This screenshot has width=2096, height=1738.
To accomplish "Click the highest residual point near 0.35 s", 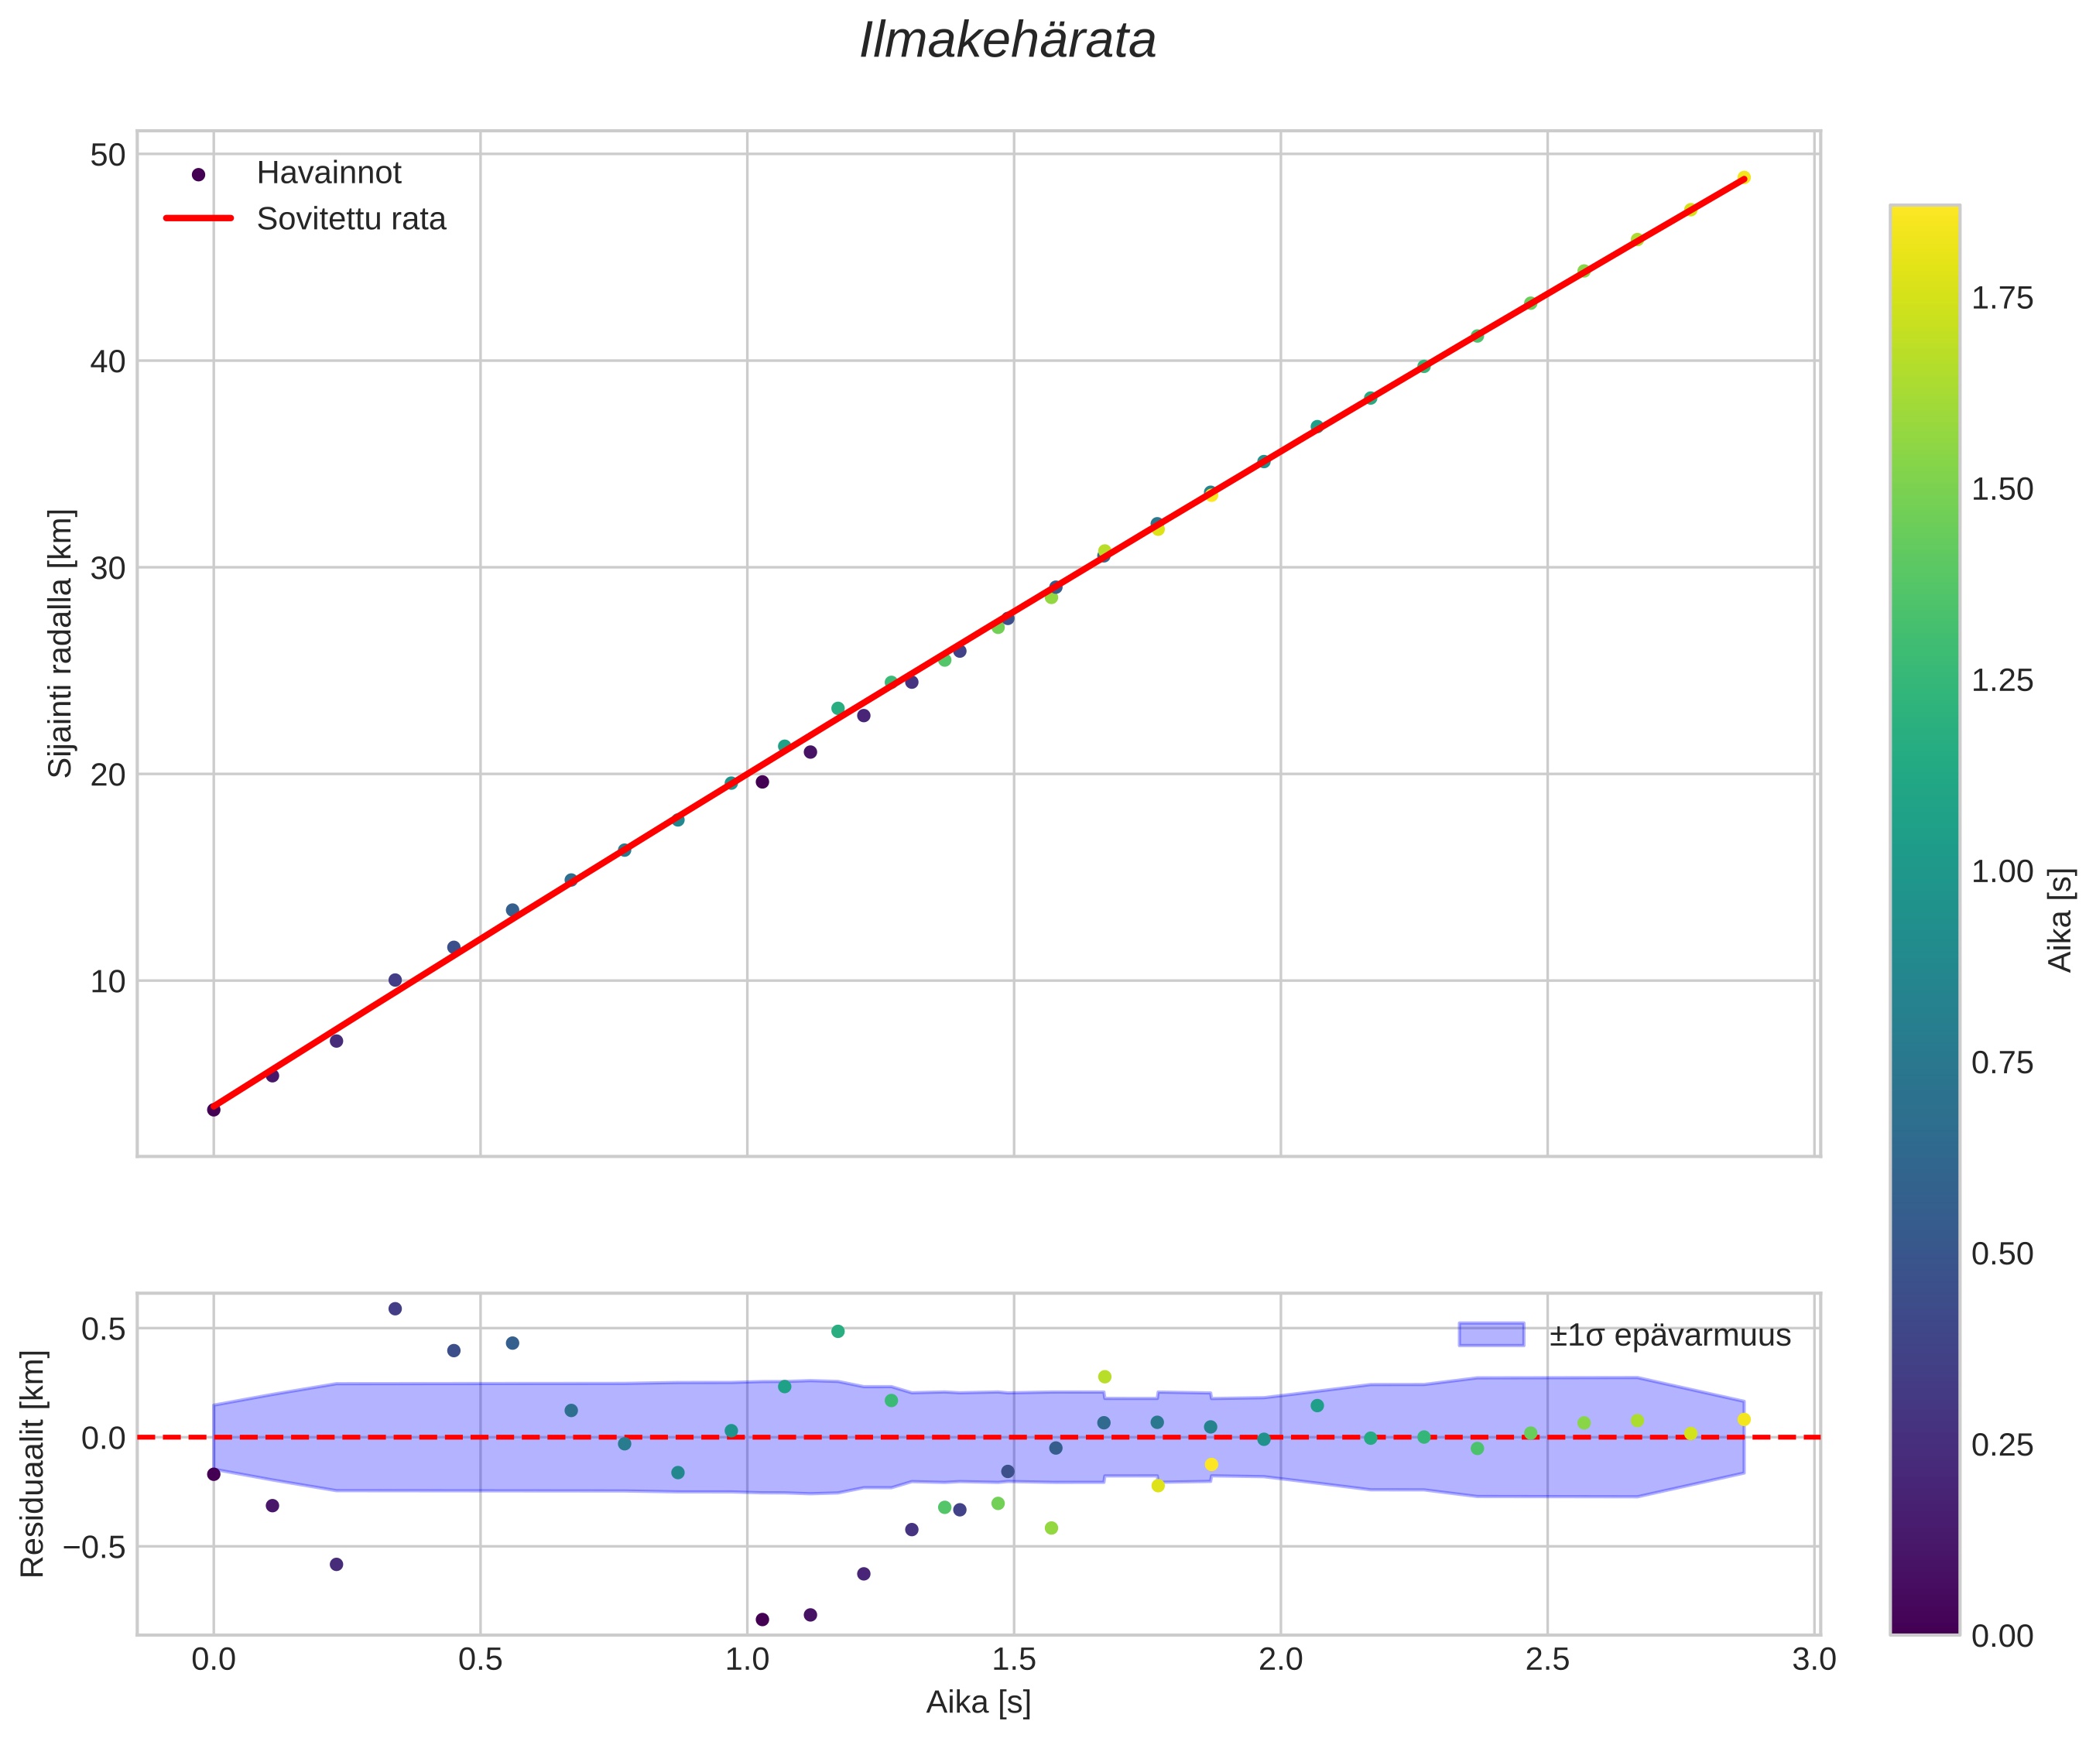I will (394, 1309).
